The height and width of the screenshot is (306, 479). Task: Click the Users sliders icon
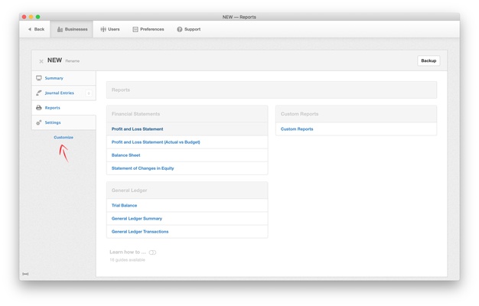(x=103, y=29)
